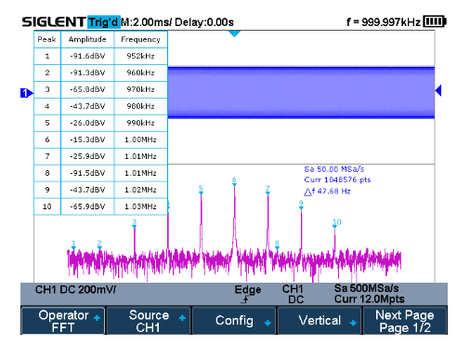Click the -91.6dBV amplitude cell
This screenshot has width=470, height=345.
coord(87,56)
